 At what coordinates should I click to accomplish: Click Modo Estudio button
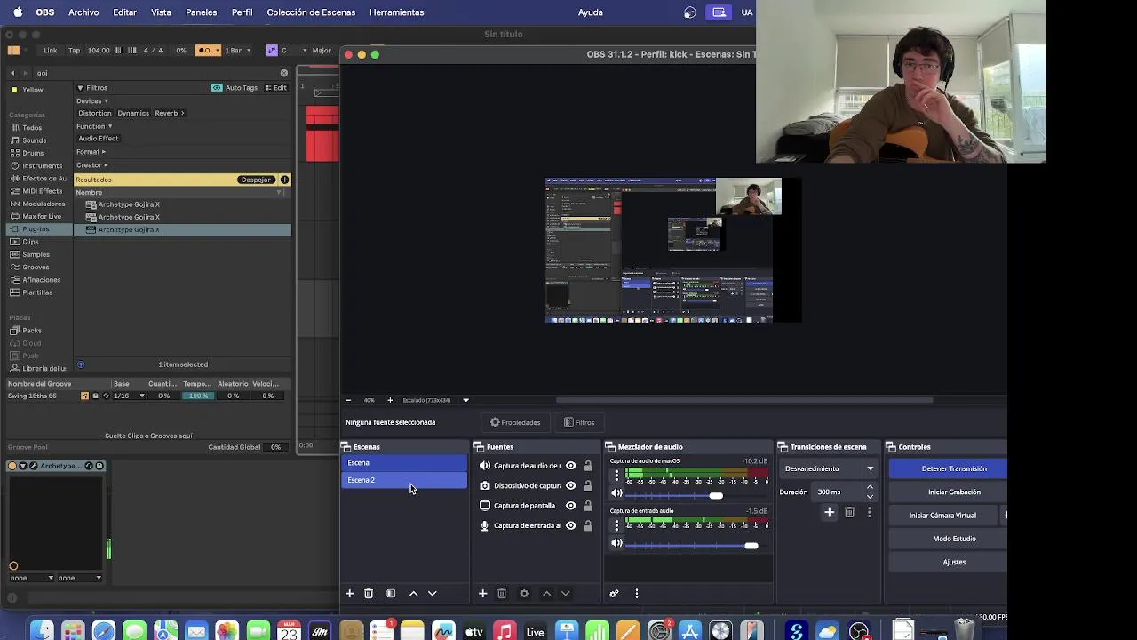948,539
